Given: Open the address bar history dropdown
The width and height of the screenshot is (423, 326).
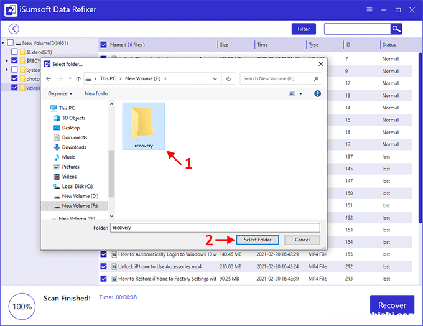Looking at the screenshot, I should (x=215, y=79).
